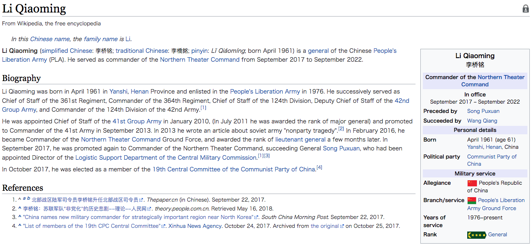Open "List of members of the 19th CPC" reference

pyautogui.click(x=92, y=226)
